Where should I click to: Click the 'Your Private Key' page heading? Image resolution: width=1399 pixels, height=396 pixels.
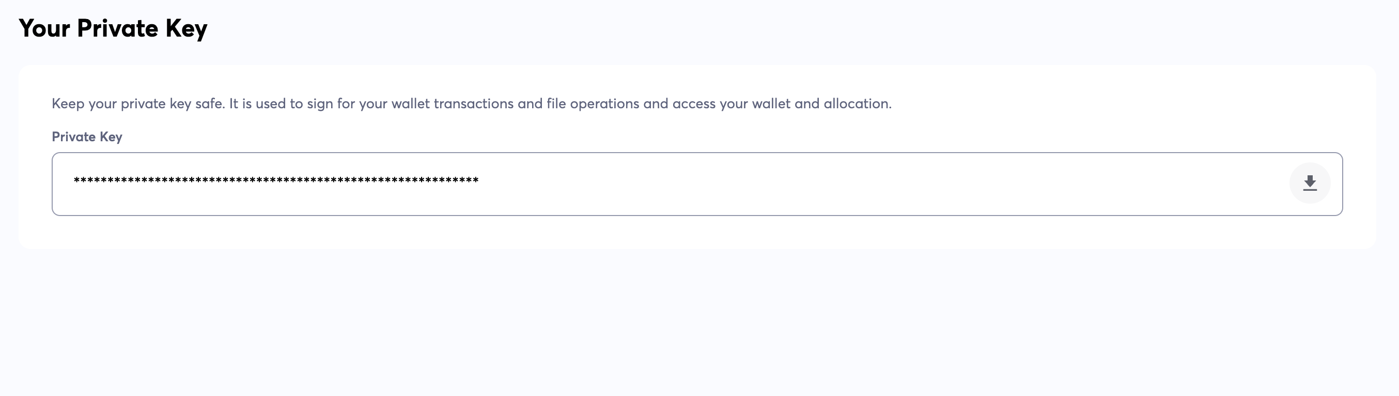113,28
